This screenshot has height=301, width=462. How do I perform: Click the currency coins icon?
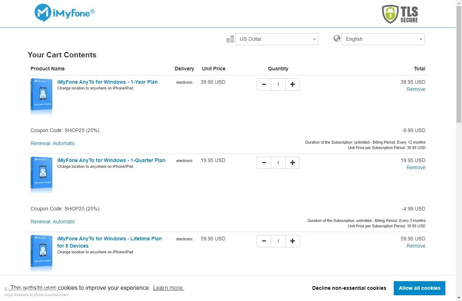click(230, 39)
